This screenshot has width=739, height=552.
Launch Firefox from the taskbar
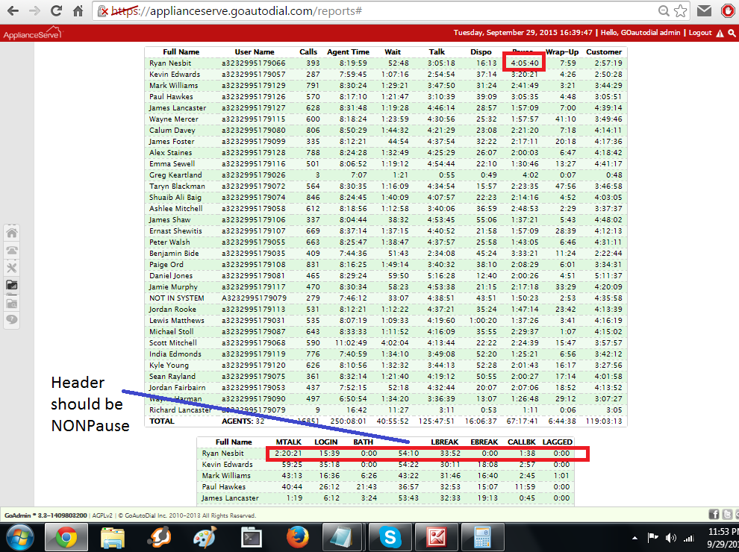(297, 537)
